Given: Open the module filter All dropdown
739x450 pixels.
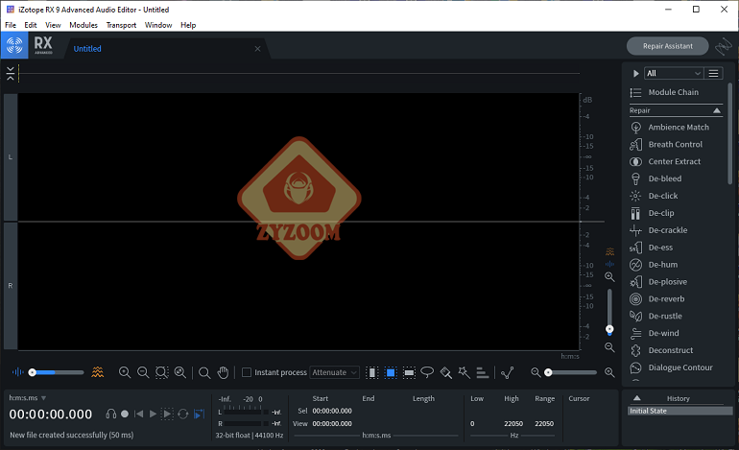Looking at the screenshot, I should click(674, 74).
